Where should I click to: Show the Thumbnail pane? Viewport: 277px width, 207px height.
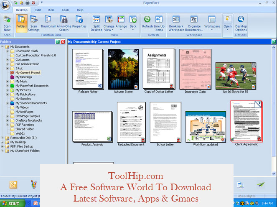pyautogui.click(x=48, y=22)
